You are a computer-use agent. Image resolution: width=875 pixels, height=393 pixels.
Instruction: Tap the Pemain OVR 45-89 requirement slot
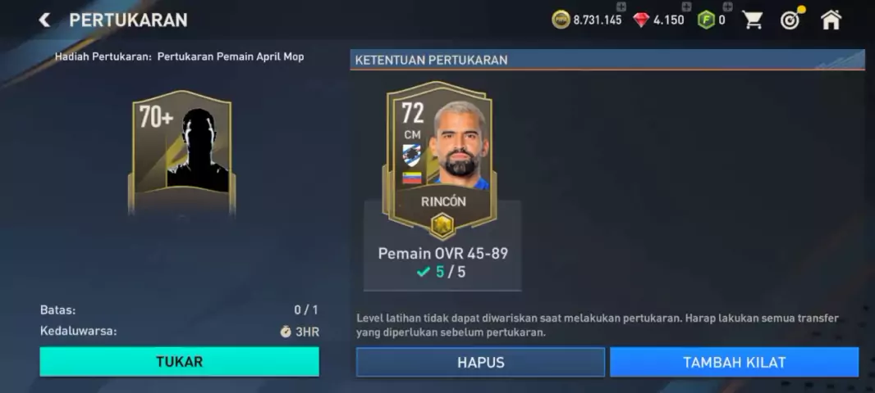pyautogui.click(x=442, y=246)
